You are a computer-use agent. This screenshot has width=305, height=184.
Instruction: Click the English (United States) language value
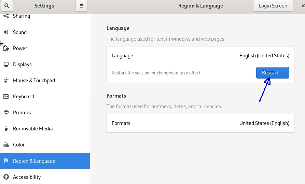click(264, 56)
